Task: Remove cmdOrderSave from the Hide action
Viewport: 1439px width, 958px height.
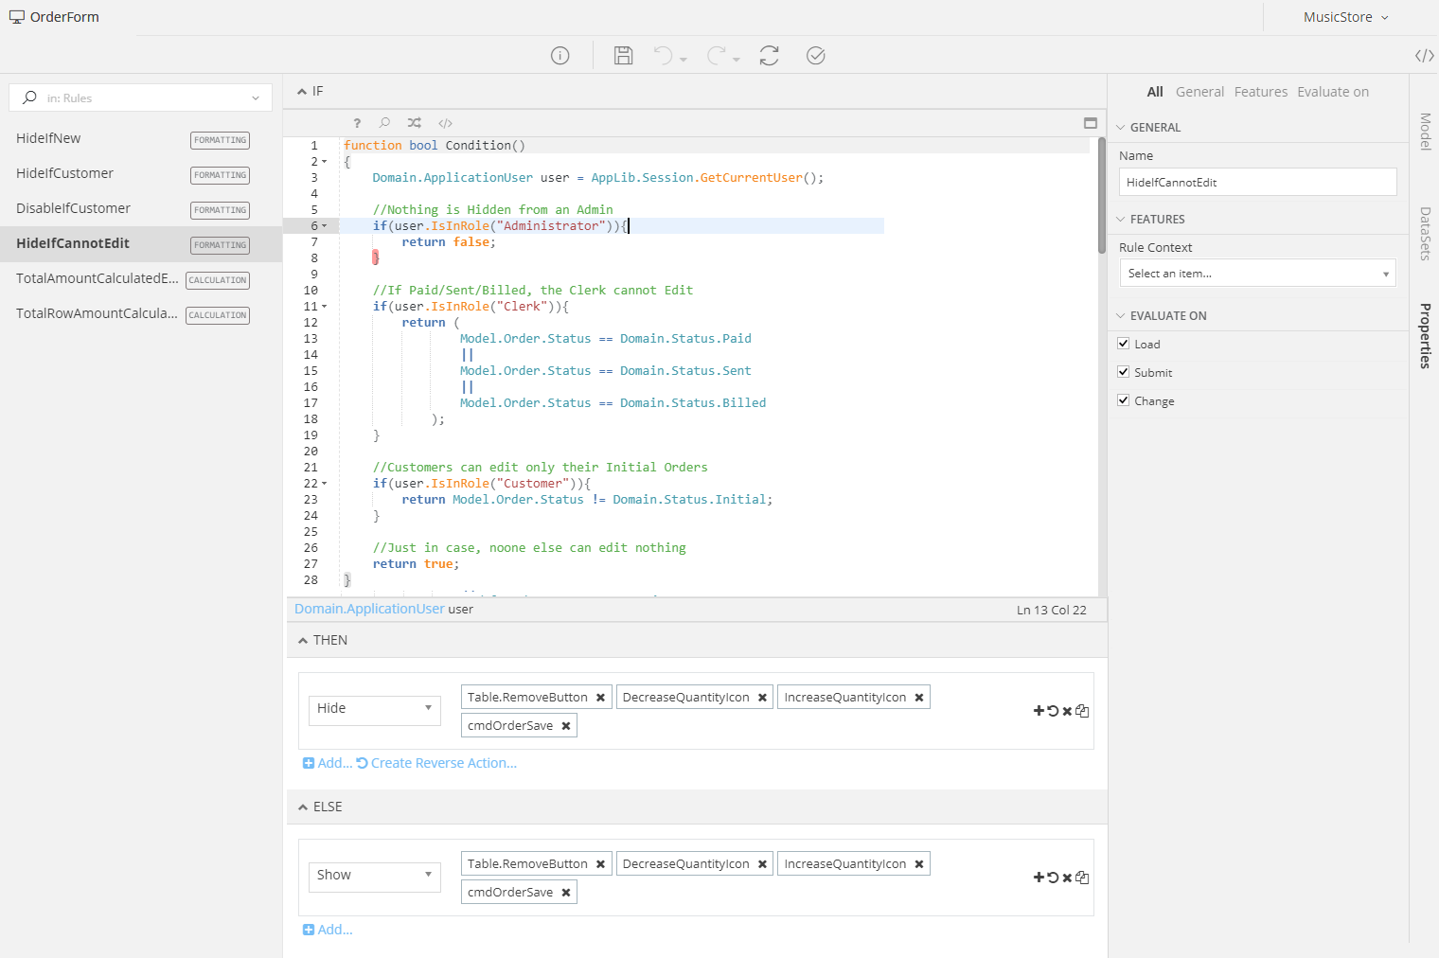Action: coord(566,726)
